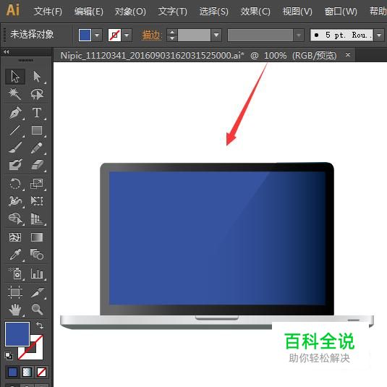Open the 编辑(E) menu
Viewport: 387px width, 387px height.
pyautogui.click(x=89, y=12)
